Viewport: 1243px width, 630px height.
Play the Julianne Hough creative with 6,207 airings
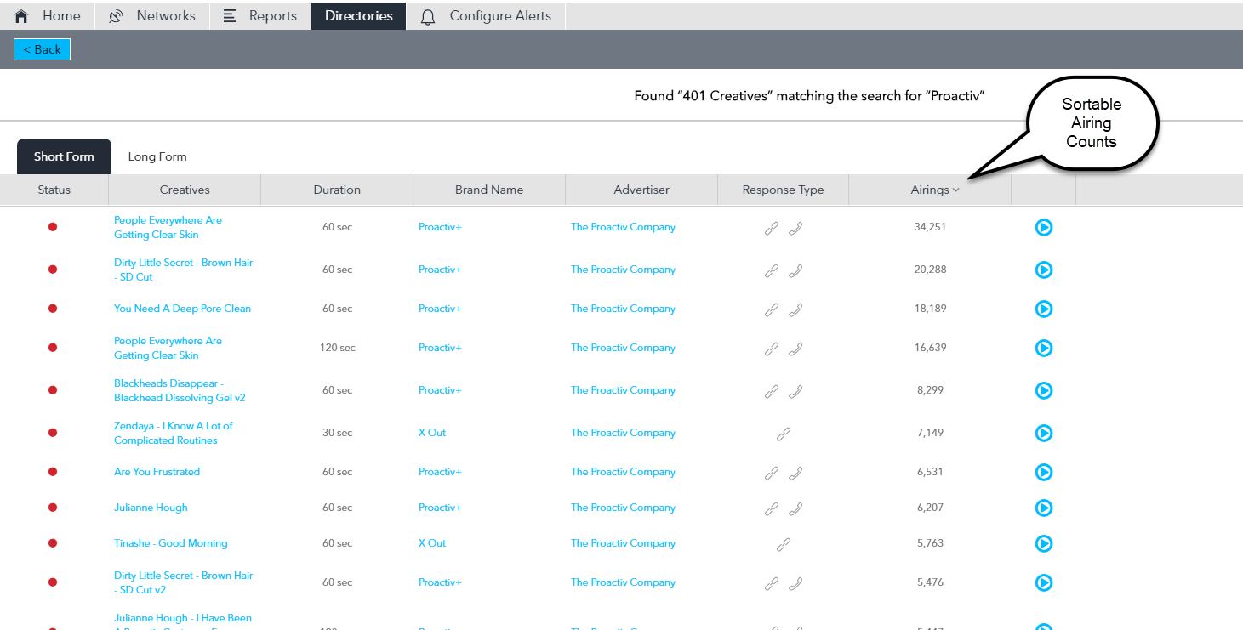coord(1044,508)
